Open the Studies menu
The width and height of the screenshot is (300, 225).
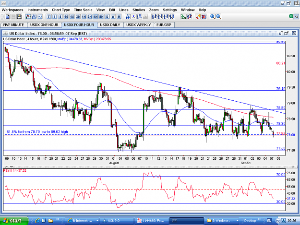coord(139,10)
